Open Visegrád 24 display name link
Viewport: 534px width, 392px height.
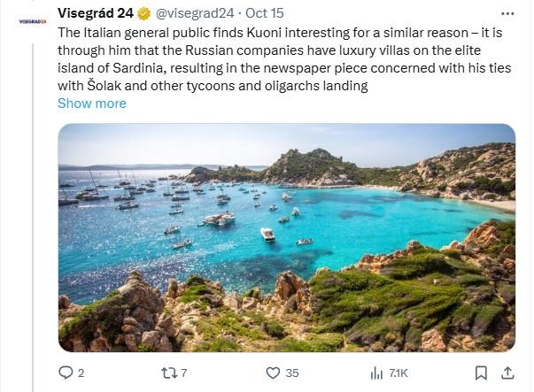click(96, 13)
